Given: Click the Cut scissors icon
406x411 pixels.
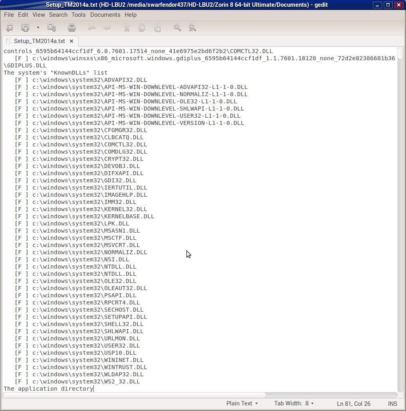Looking at the screenshot, I should coord(127,28).
